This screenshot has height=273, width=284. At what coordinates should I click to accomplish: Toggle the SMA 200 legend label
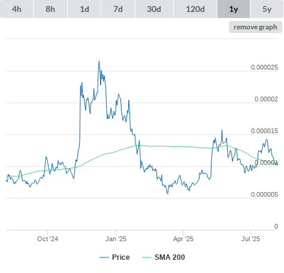coord(170,257)
